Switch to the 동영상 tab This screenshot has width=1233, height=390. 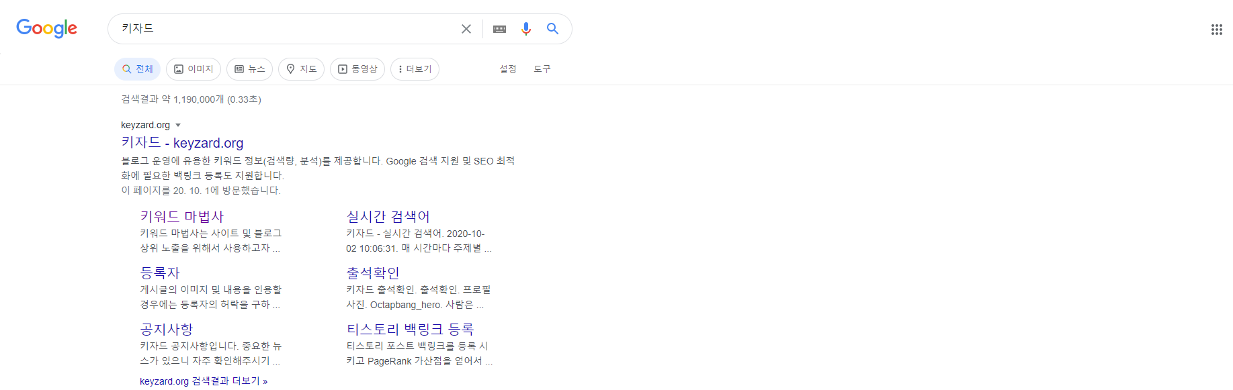coord(357,69)
